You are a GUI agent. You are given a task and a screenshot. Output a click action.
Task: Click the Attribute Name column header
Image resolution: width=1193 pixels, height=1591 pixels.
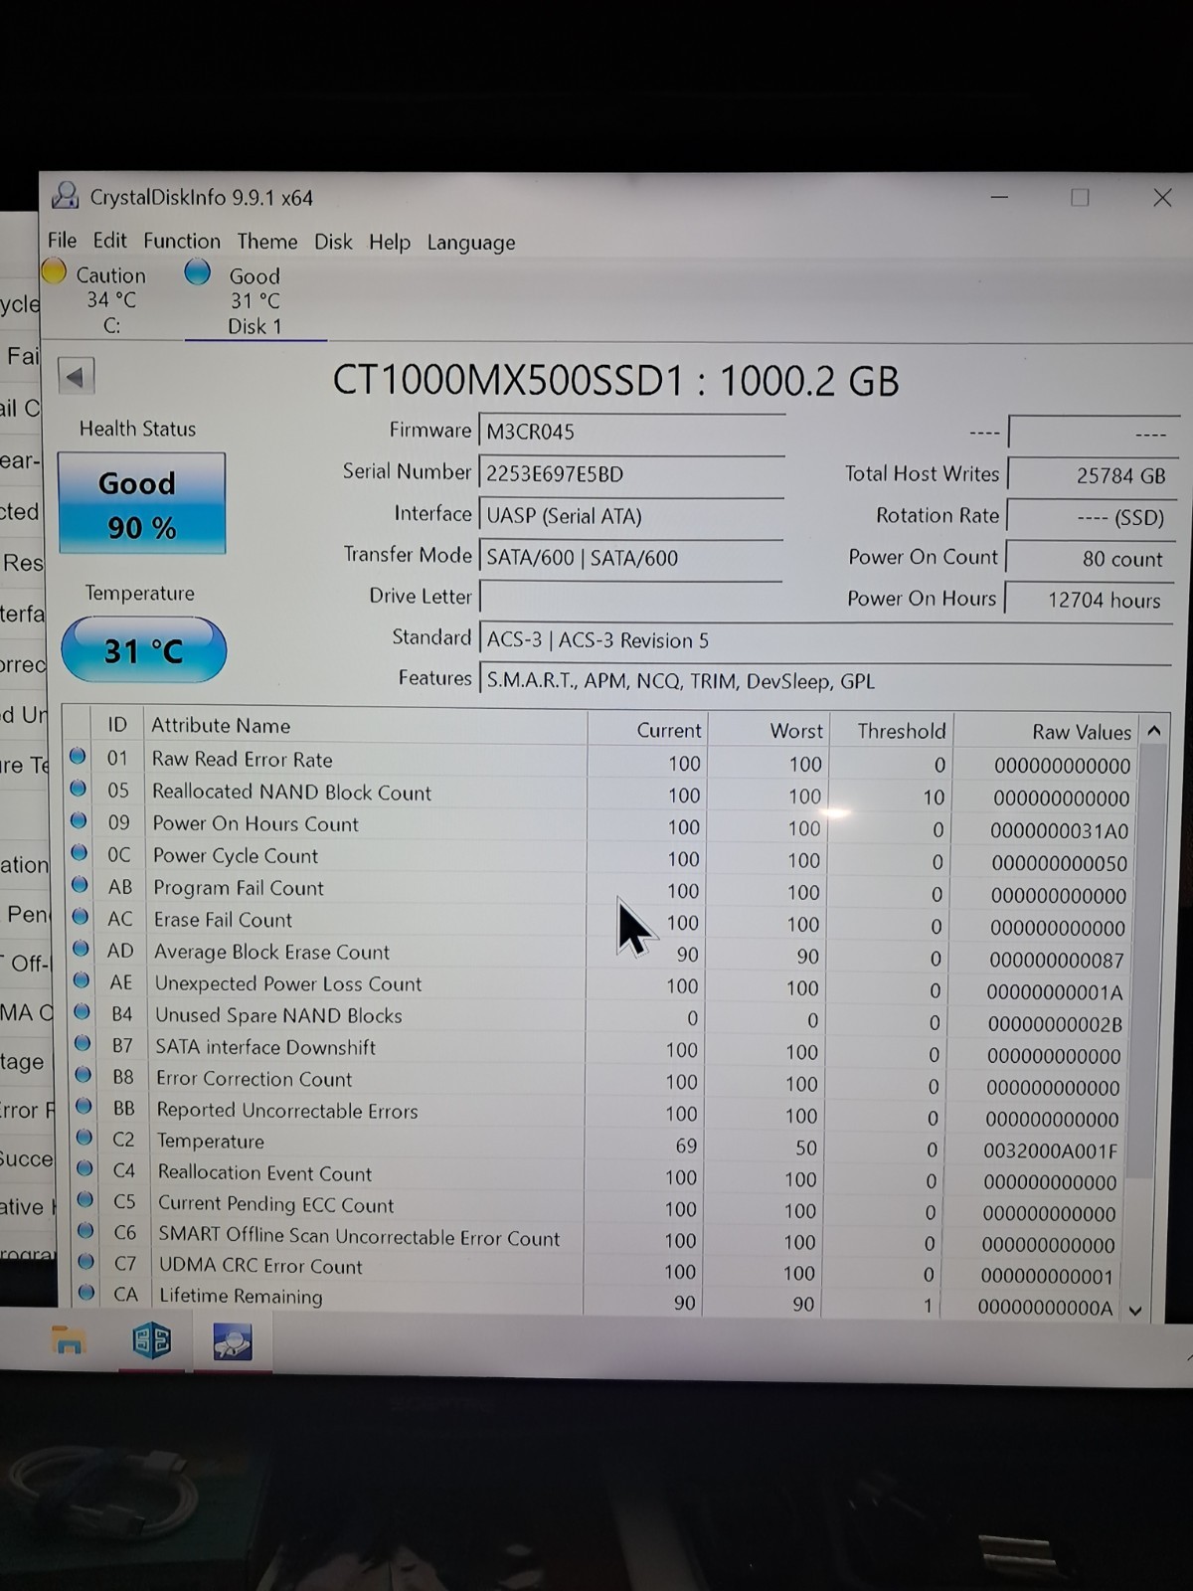click(366, 726)
